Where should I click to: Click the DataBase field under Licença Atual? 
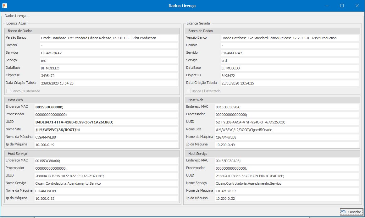tap(109, 68)
